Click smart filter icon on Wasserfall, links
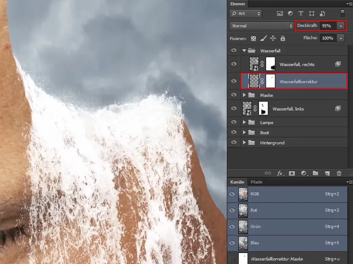Image resolution: width=353 pixels, height=264 pixels. coord(338,108)
